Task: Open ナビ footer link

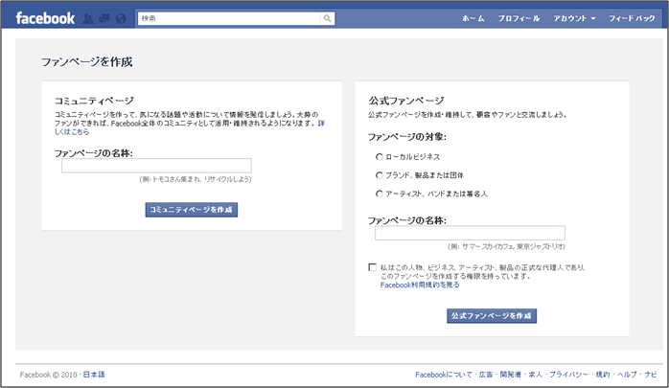Action: coord(651,375)
